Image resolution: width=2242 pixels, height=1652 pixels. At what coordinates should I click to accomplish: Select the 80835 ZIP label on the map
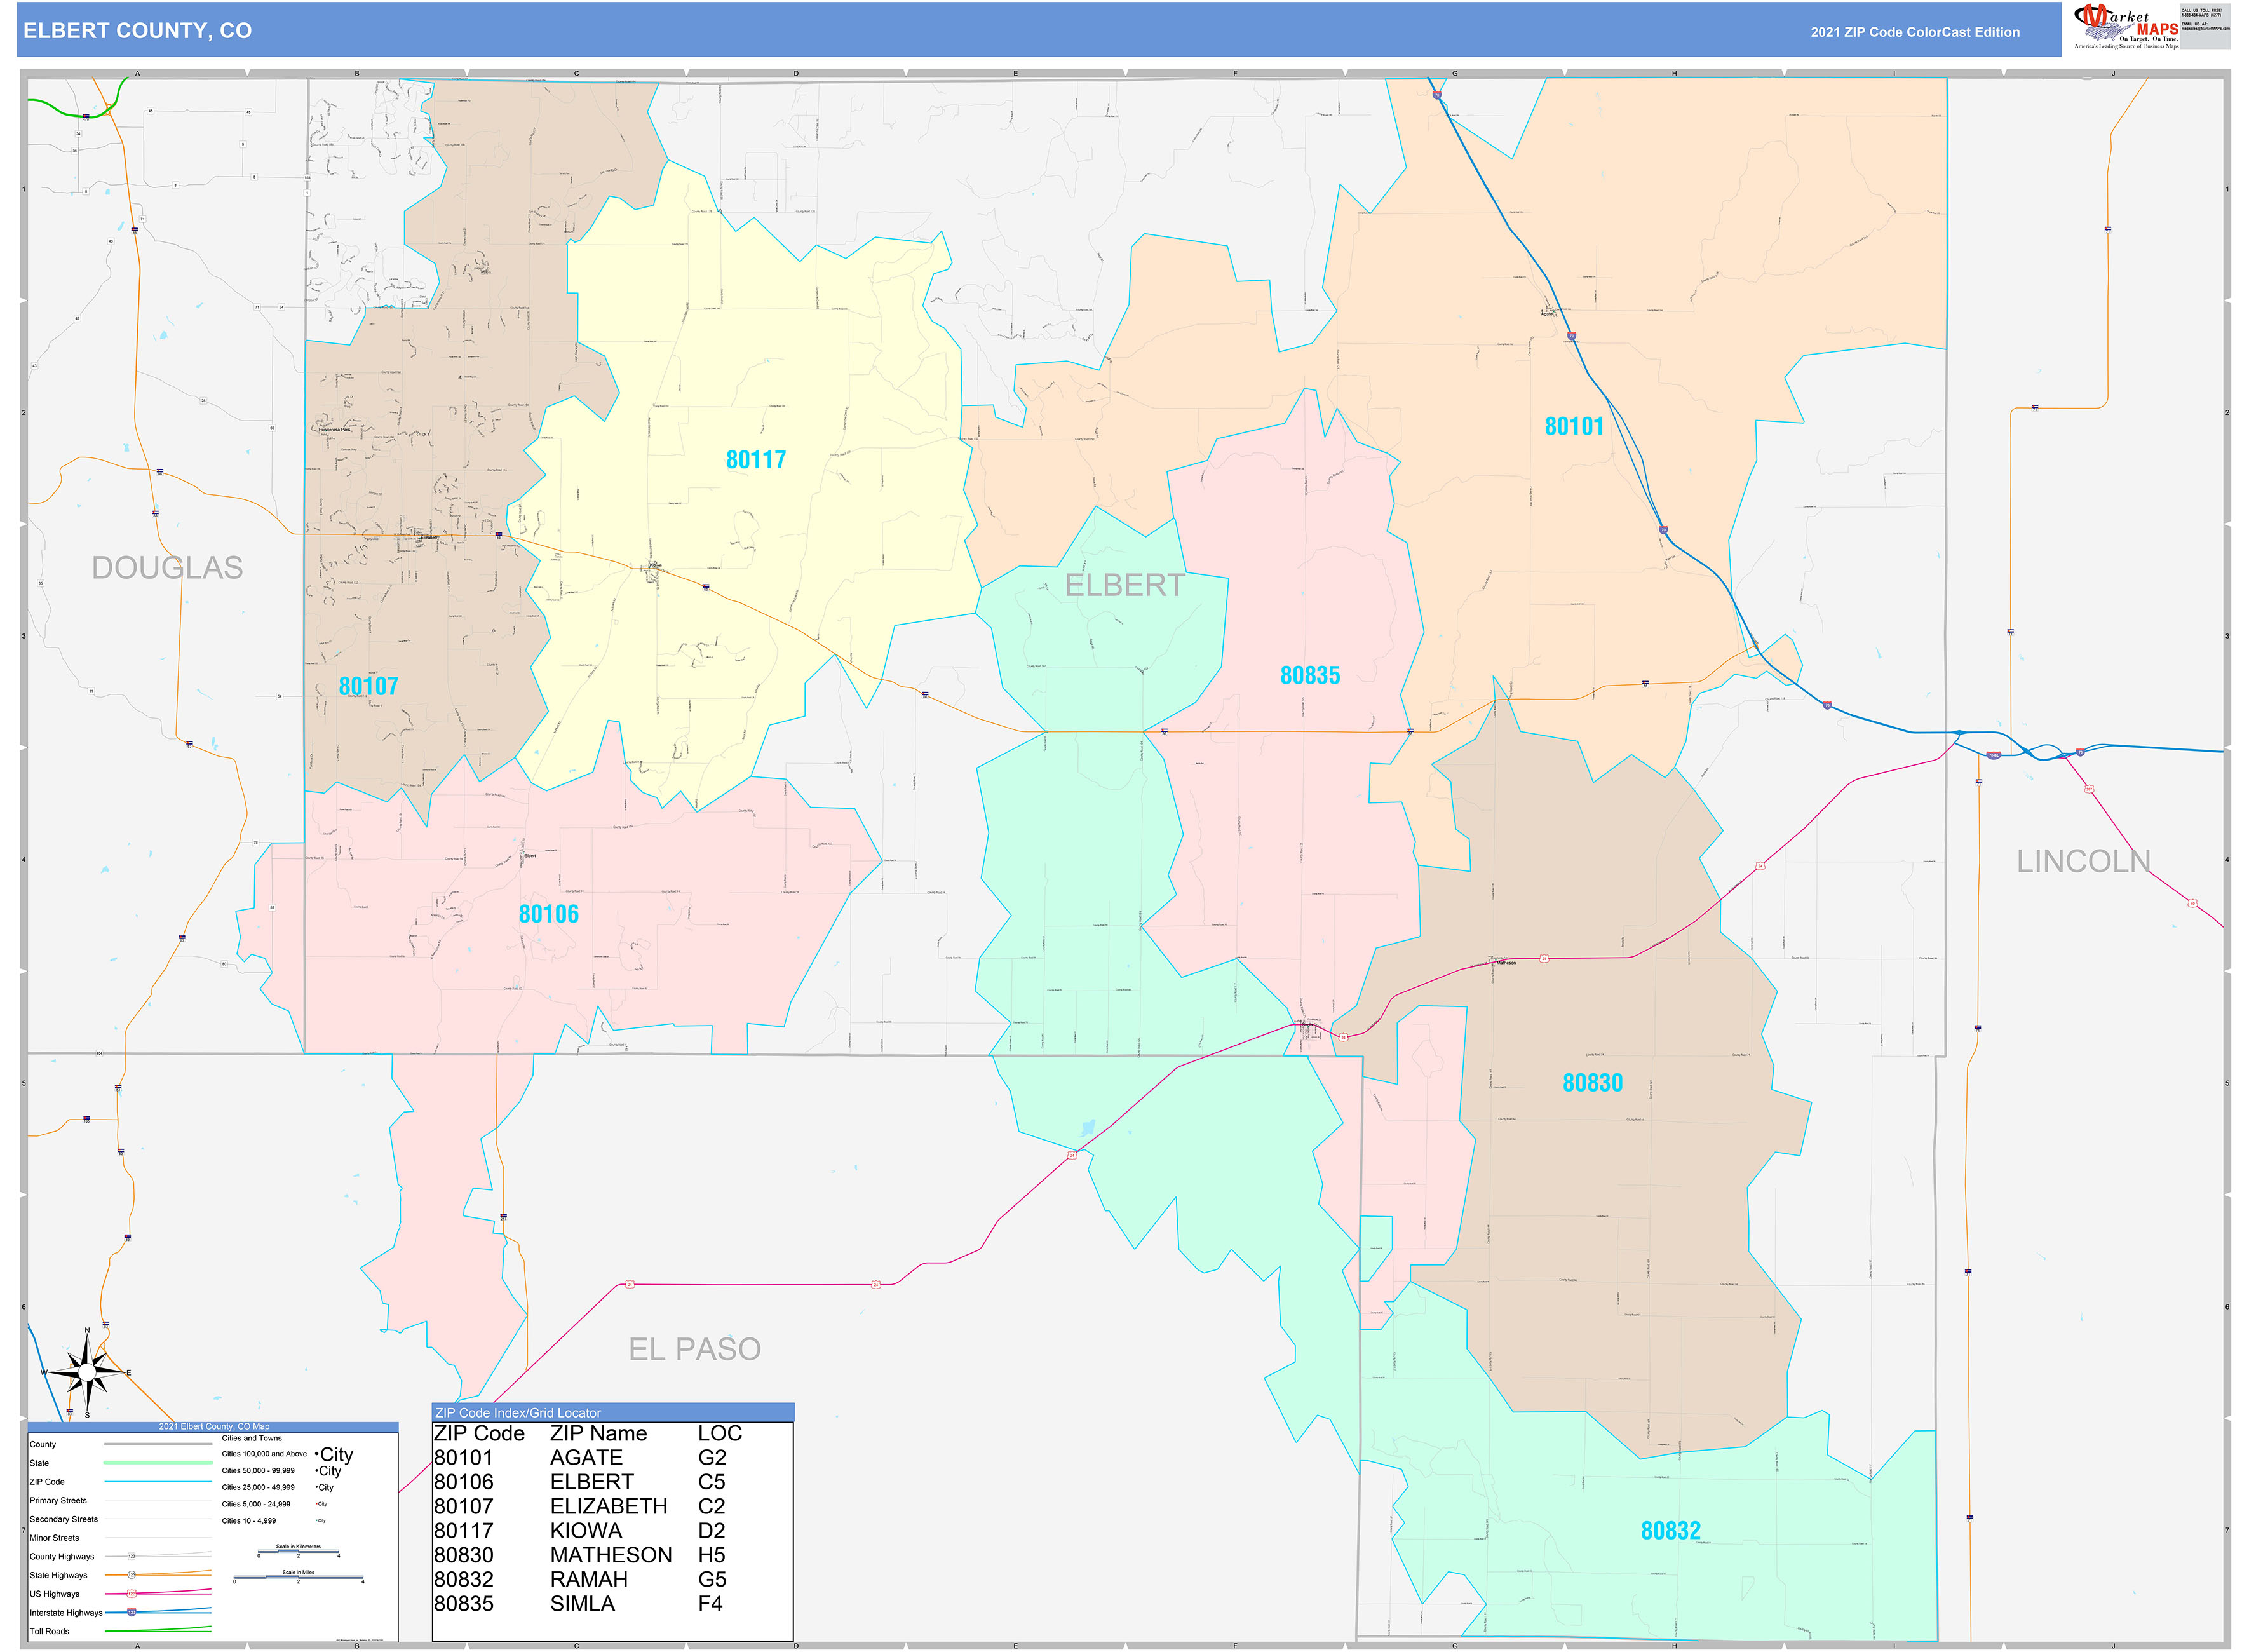(x=1309, y=676)
